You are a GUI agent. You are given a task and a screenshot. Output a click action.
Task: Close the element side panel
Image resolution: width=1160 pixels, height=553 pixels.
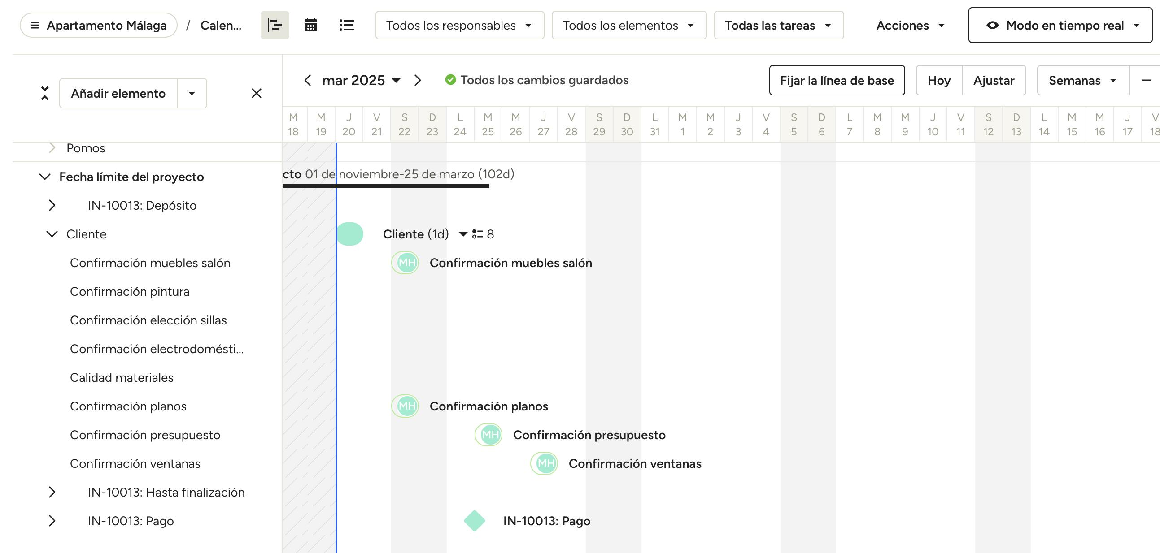click(256, 93)
